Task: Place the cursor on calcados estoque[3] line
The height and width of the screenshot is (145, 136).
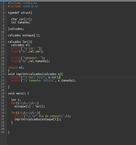Action: pyautogui.click(x=24, y=35)
